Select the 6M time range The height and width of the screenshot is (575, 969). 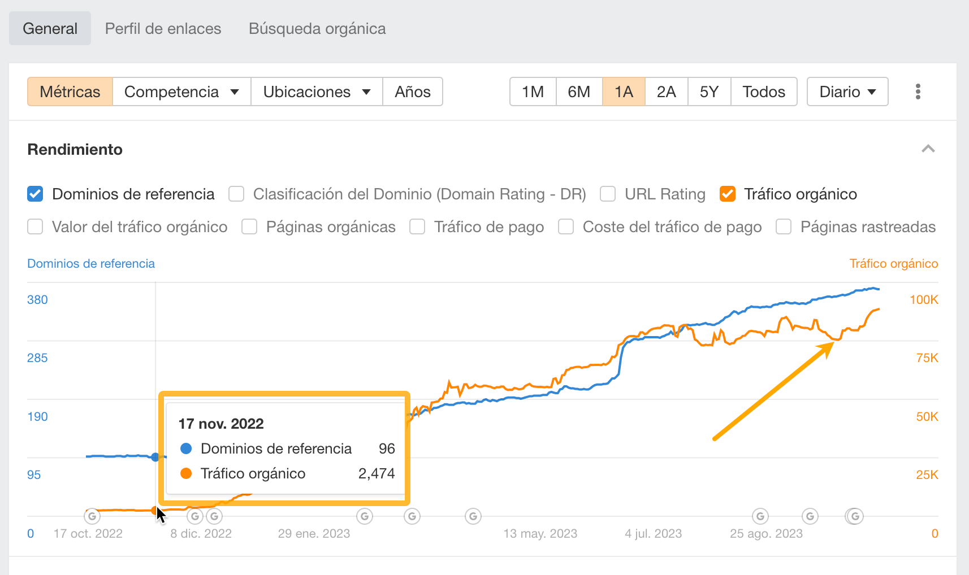[x=579, y=92]
